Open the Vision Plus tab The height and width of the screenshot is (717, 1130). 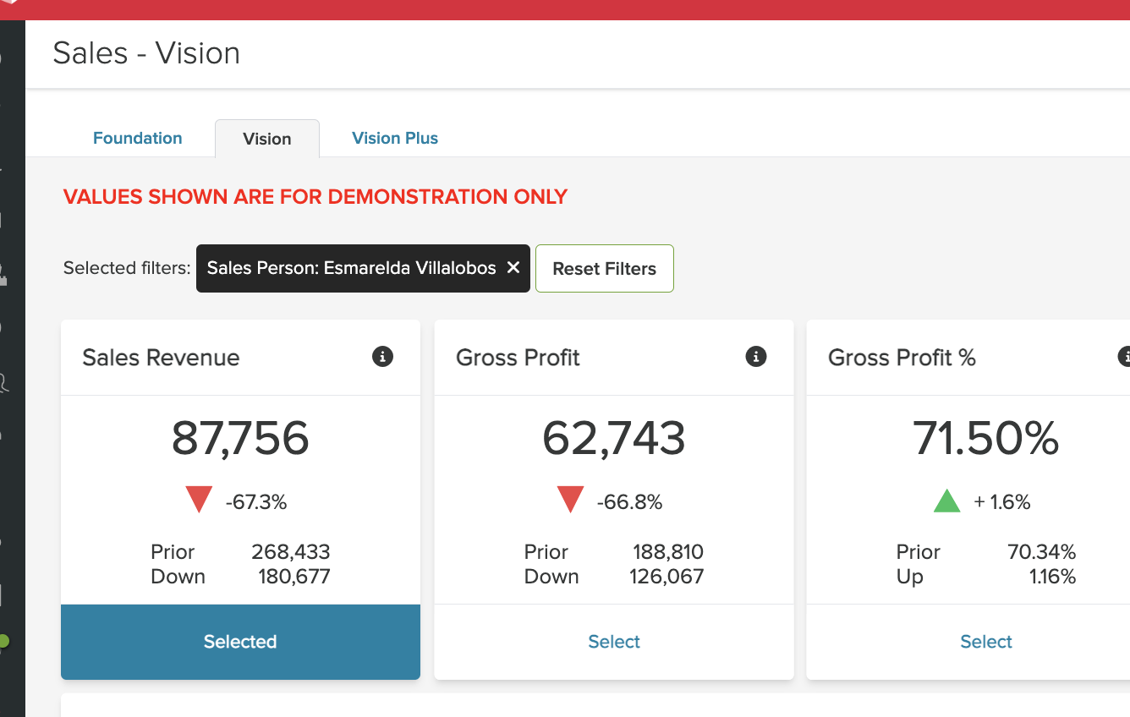[x=395, y=138]
